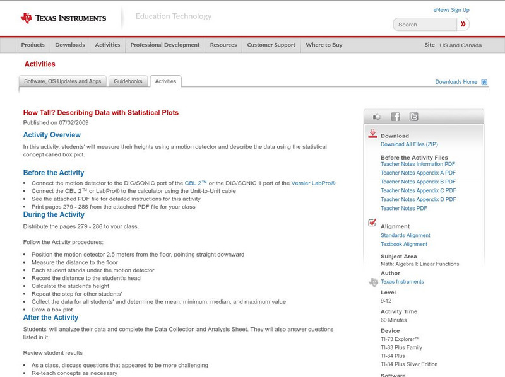Click 'Calculate the student's height' bullet
This screenshot has height=377, width=505.
point(70,286)
